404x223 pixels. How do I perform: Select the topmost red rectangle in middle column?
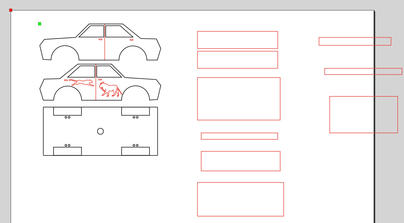pyautogui.click(x=237, y=40)
